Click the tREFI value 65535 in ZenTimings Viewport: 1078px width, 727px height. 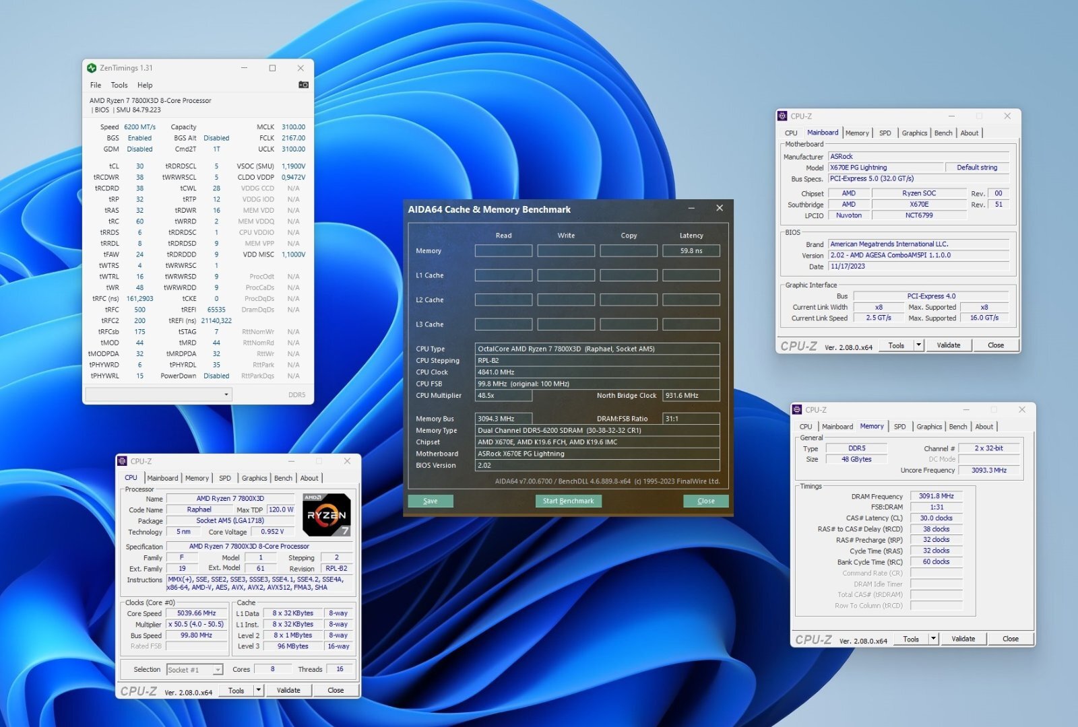click(216, 310)
